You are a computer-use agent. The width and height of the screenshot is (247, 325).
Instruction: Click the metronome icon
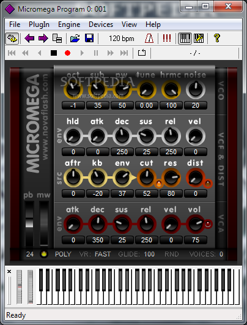coord(149,39)
